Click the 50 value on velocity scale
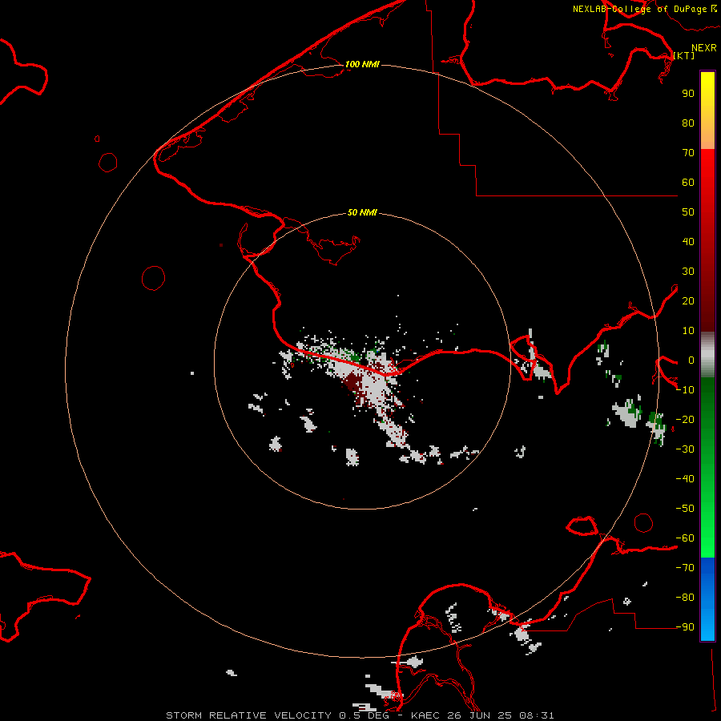The width and height of the screenshot is (721, 721). tap(688, 212)
